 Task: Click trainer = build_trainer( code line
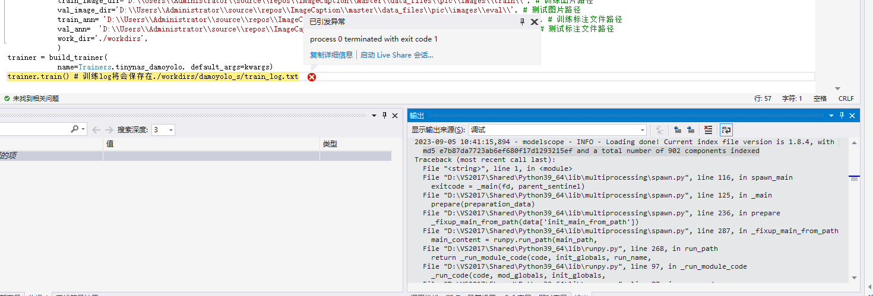tap(58, 58)
